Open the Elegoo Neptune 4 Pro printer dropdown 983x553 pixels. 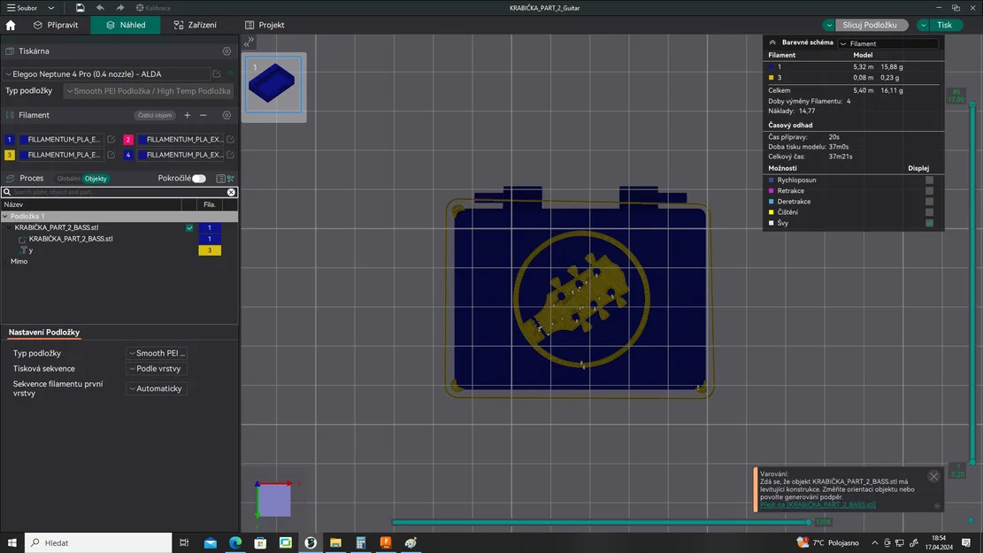coord(106,74)
